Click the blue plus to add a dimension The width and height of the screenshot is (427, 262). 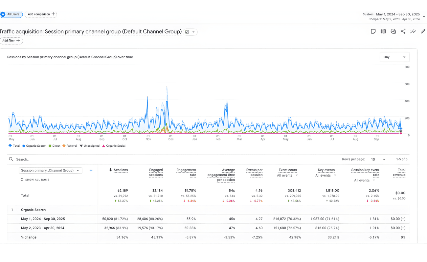coord(91,170)
